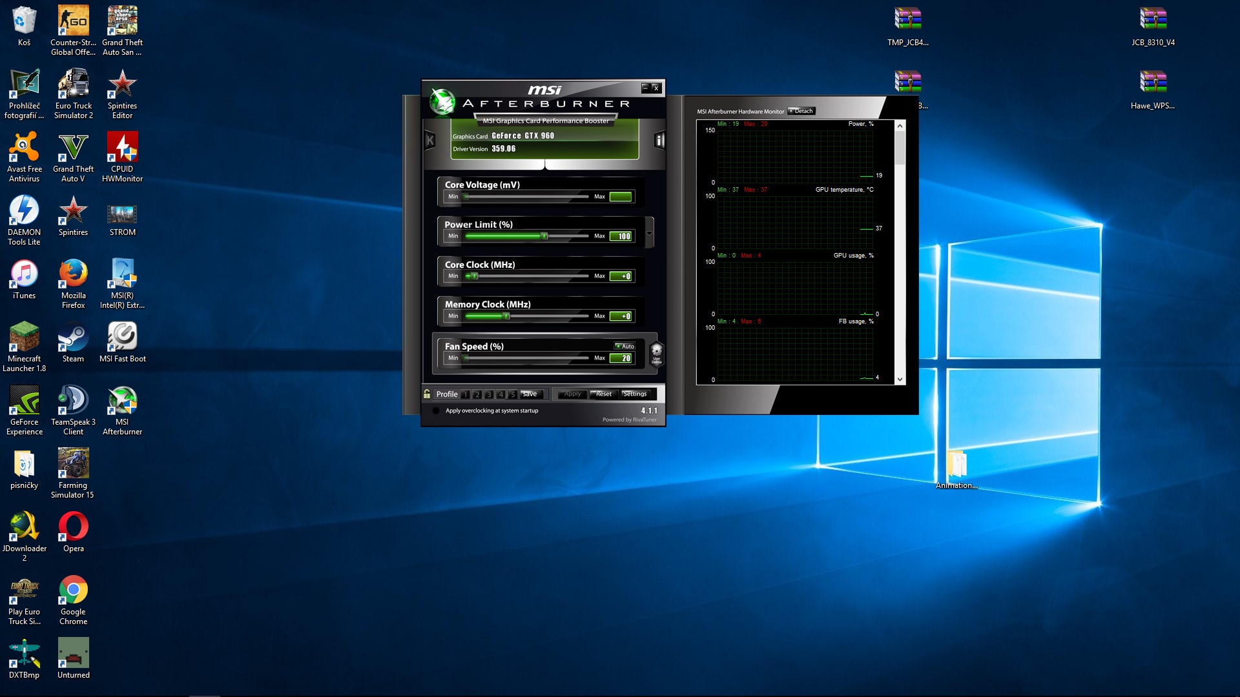Select Farming Simulator 15 desktop icon

coord(73,473)
